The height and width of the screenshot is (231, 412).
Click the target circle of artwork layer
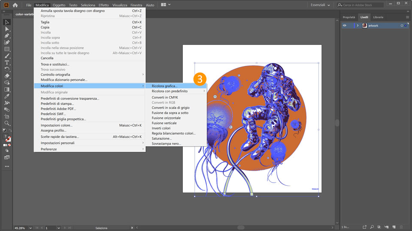point(402,26)
